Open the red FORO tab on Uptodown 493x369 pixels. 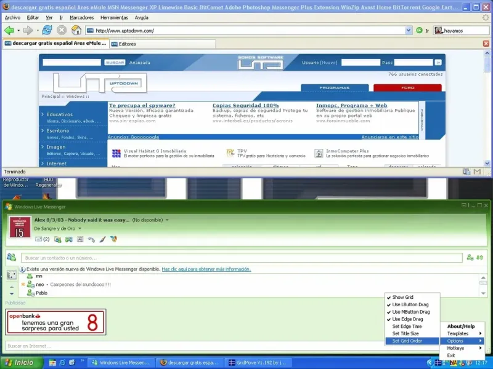(x=407, y=88)
